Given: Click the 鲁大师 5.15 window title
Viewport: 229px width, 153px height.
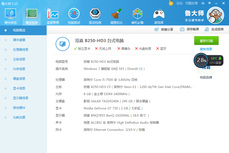Looking at the screenshot, I should (x=10, y=4).
